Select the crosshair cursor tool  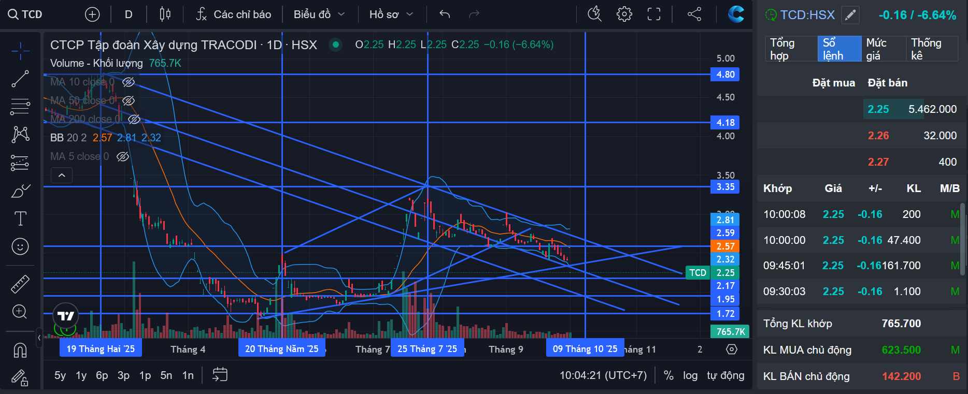pos(20,51)
